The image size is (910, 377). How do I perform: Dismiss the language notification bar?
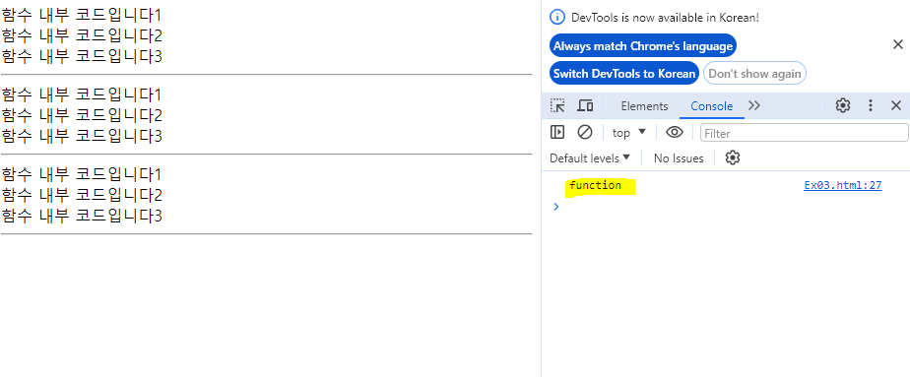(898, 44)
